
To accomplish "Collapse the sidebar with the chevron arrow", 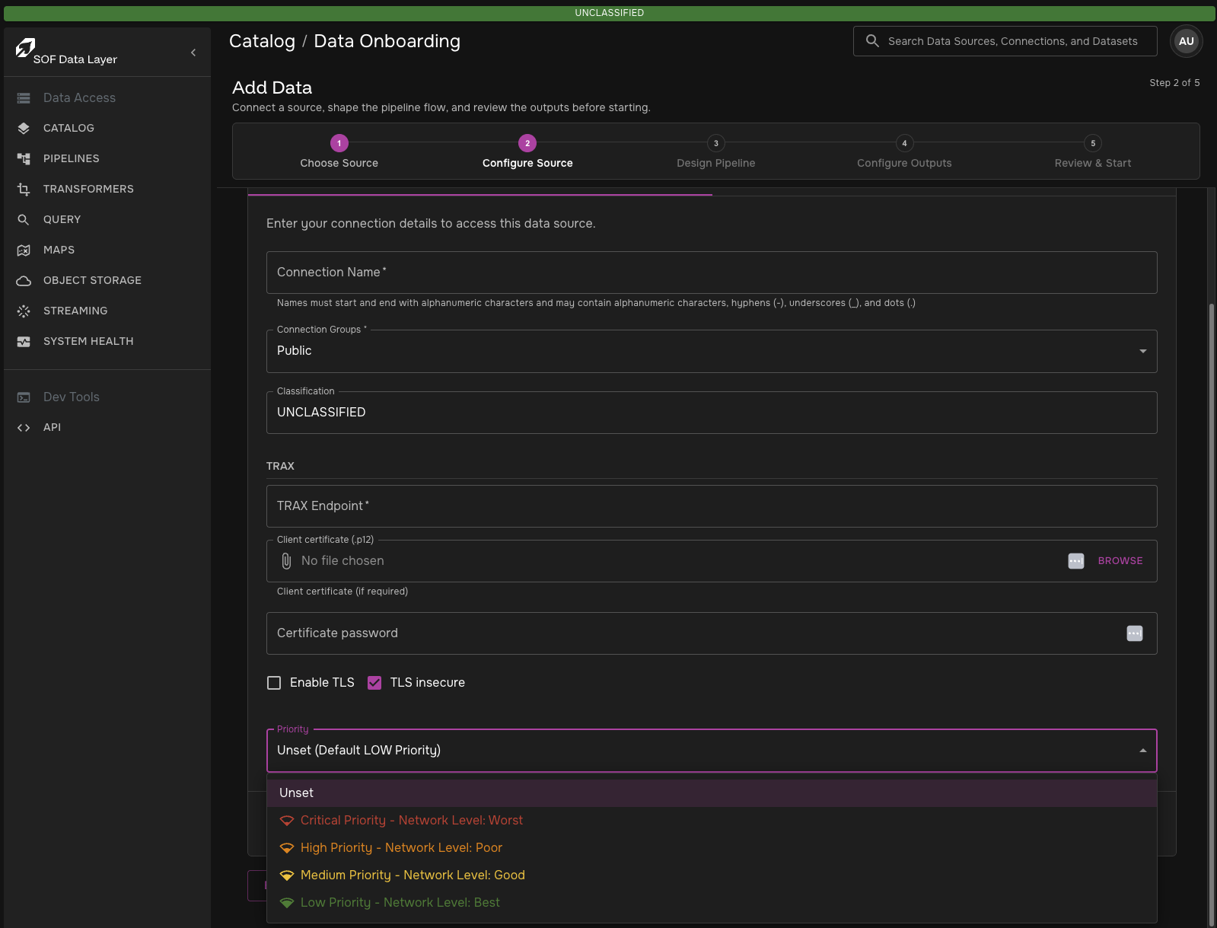I will pos(193,53).
